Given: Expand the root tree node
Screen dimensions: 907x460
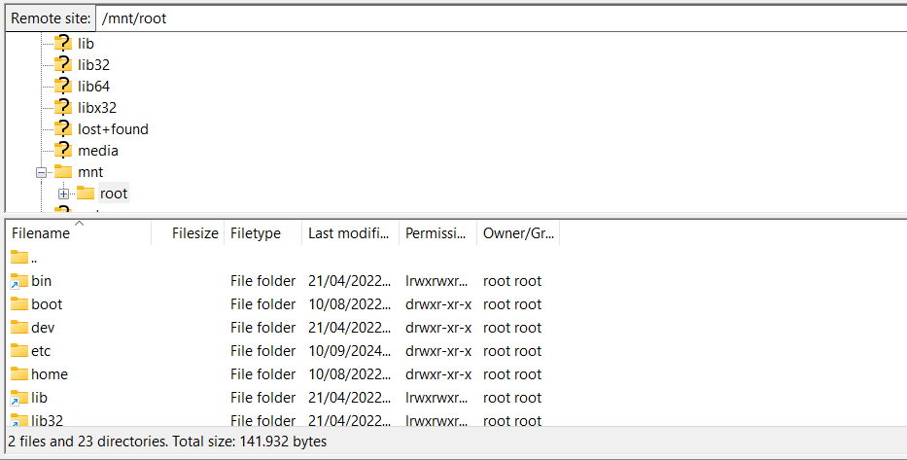Looking at the screenshot, I should pos(64,194).
